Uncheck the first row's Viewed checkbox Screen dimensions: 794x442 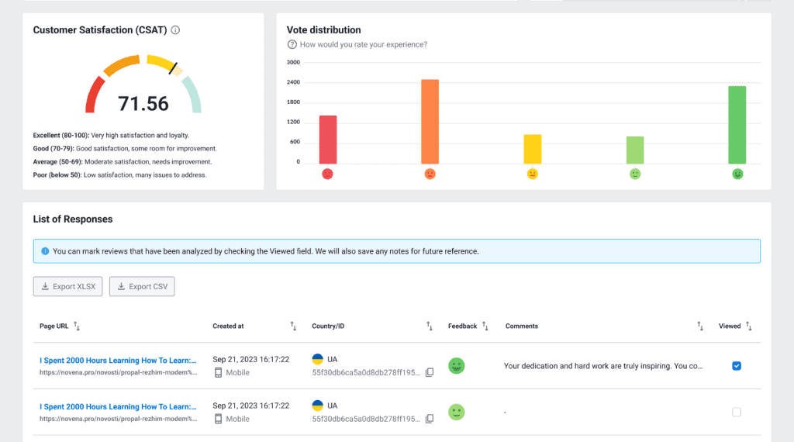click(x=737, y=365)
